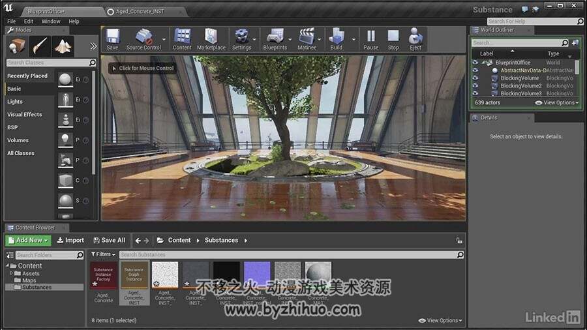Navigate forward in Content Browser history
Image resolution: width=587 pixels, height=330 pixels.
point(146,241)
